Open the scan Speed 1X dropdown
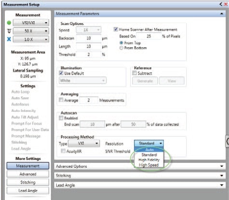 pos(88,30)
